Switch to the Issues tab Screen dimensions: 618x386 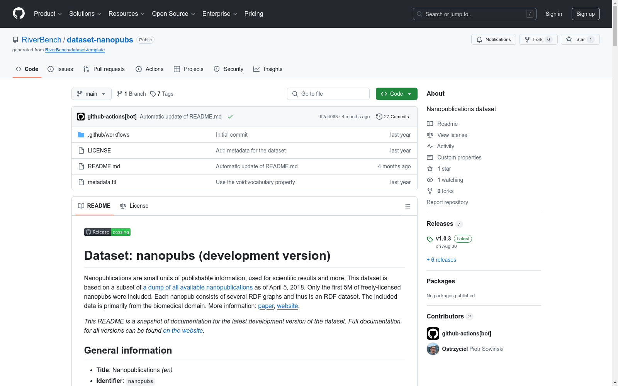coord(60,69)
